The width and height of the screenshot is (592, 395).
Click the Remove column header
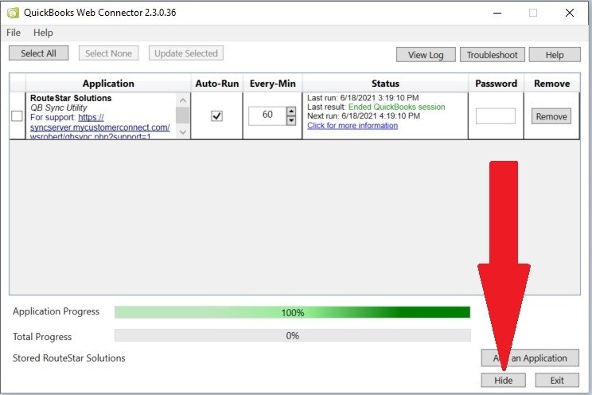[x=551, y=83]
